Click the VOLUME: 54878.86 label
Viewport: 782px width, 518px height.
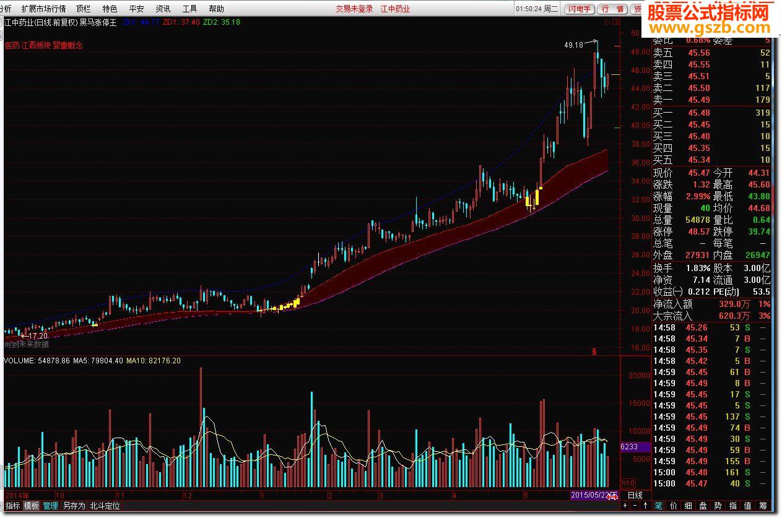(37, 360)
